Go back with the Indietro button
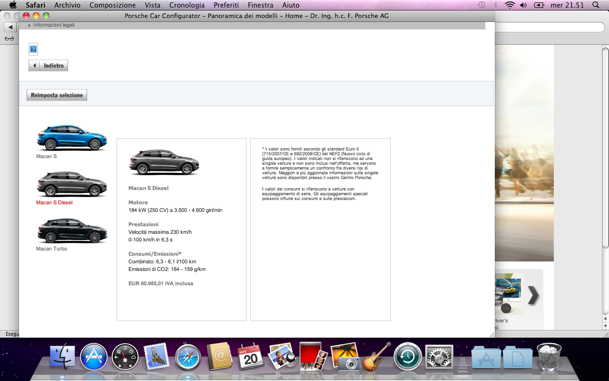This screenshot has height=381, width=609. tap(48, 66)
